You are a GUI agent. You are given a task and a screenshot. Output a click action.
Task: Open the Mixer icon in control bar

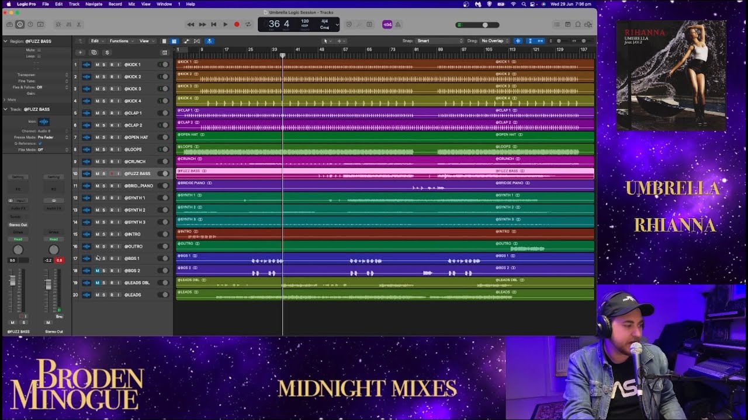click(x=68, y=24)
